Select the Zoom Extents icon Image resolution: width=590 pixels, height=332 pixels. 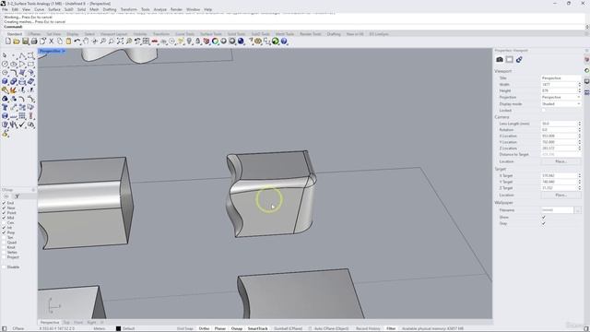(120, 41)
